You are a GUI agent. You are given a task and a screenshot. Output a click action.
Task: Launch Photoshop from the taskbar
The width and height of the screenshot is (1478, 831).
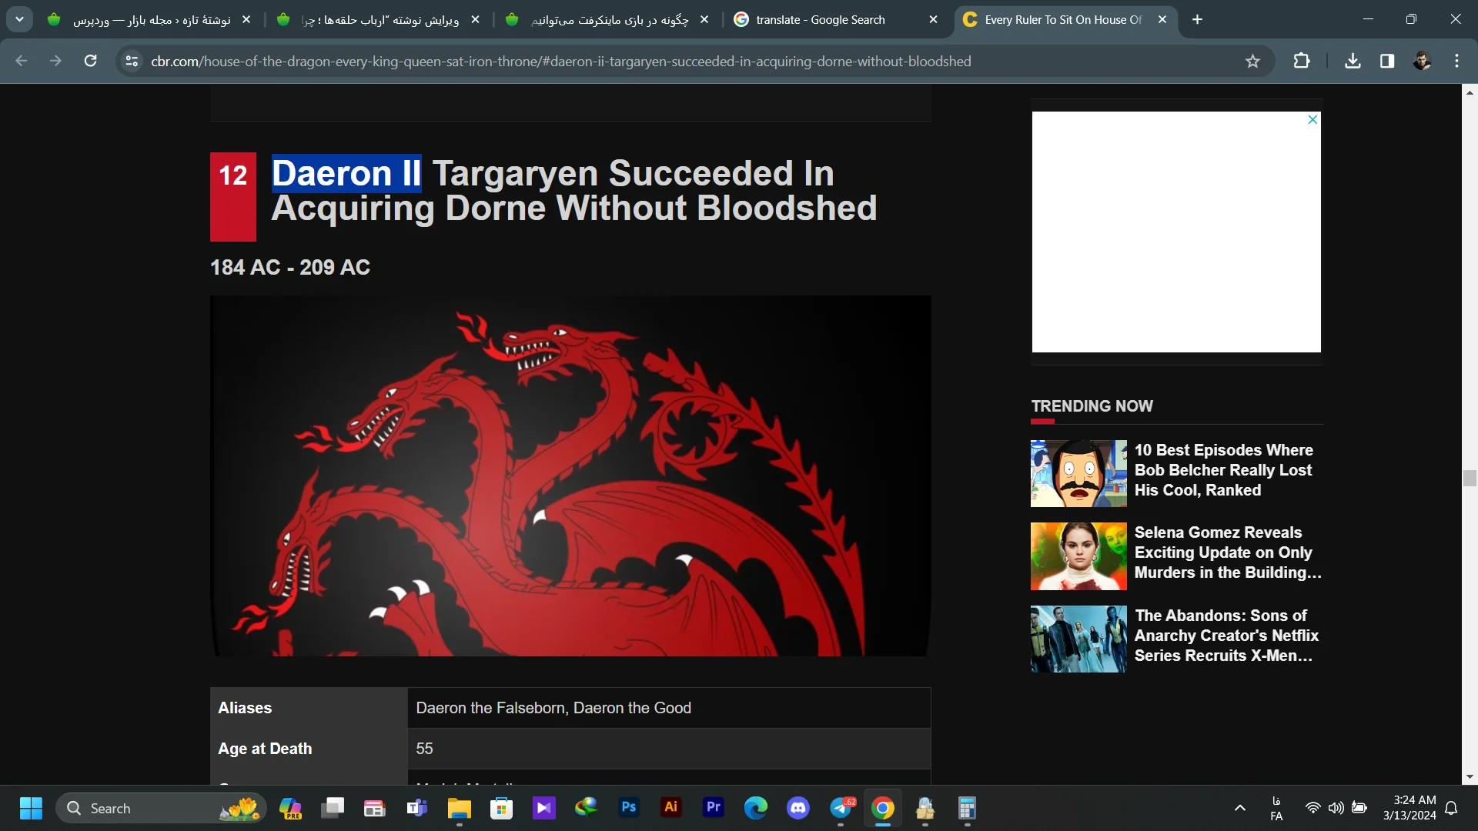tap(629, 807)
